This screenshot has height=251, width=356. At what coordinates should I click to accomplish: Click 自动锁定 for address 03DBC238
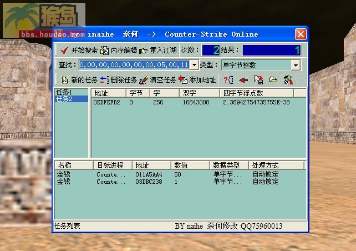click(x=266, y=182)
